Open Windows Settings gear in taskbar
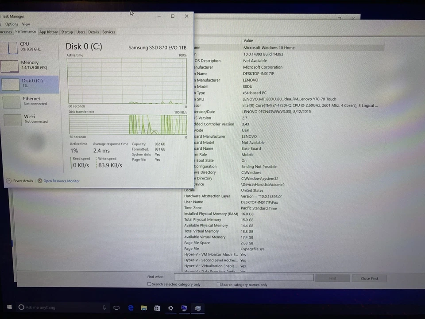This screenshot has height=319, width=425. pos(170,307)
